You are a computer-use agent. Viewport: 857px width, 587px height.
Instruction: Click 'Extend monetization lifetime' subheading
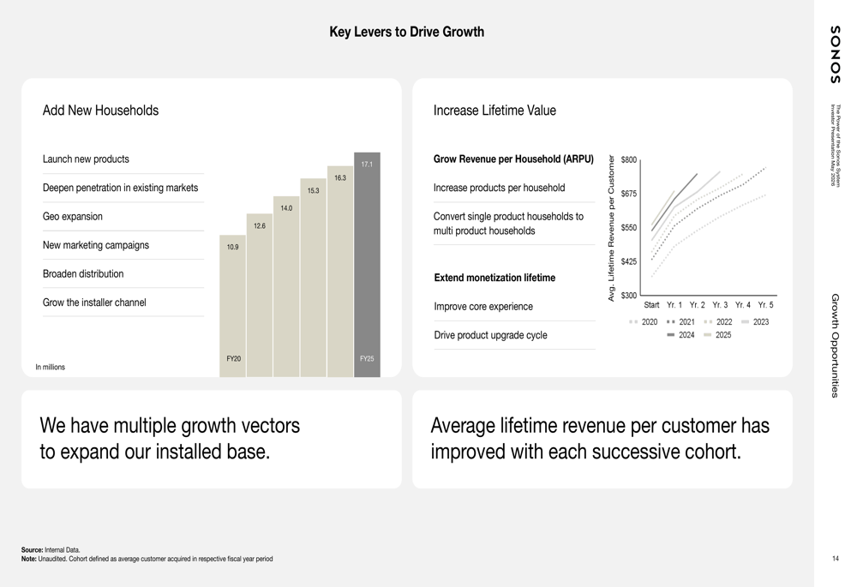[x=494, y=278]
